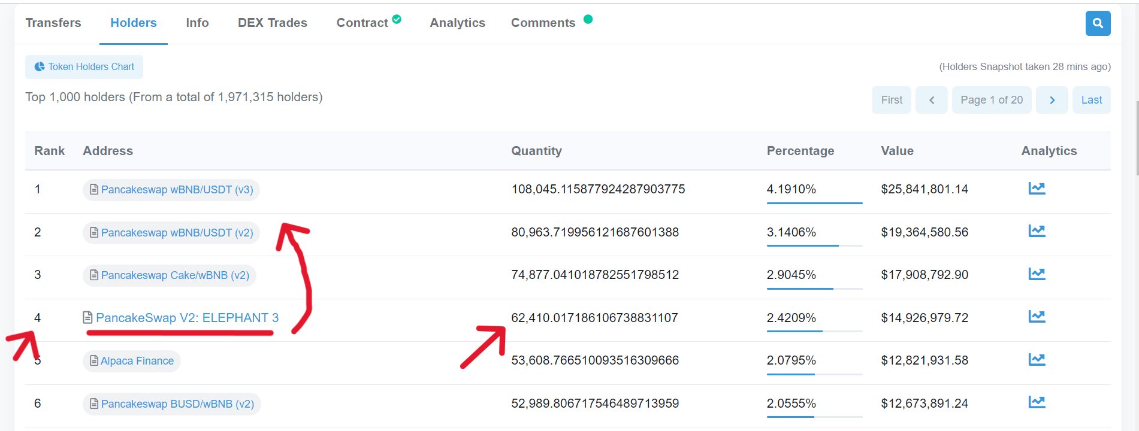Open analytics chart icon for BUSD/wBNB row

tap(1037, 402)
